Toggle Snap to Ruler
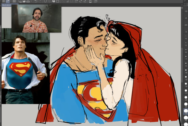 click(77, 1)
